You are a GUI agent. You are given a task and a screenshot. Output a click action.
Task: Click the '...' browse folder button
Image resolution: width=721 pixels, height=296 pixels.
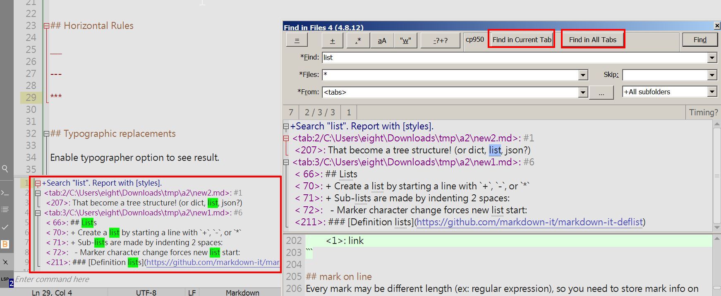coord(601,92)
